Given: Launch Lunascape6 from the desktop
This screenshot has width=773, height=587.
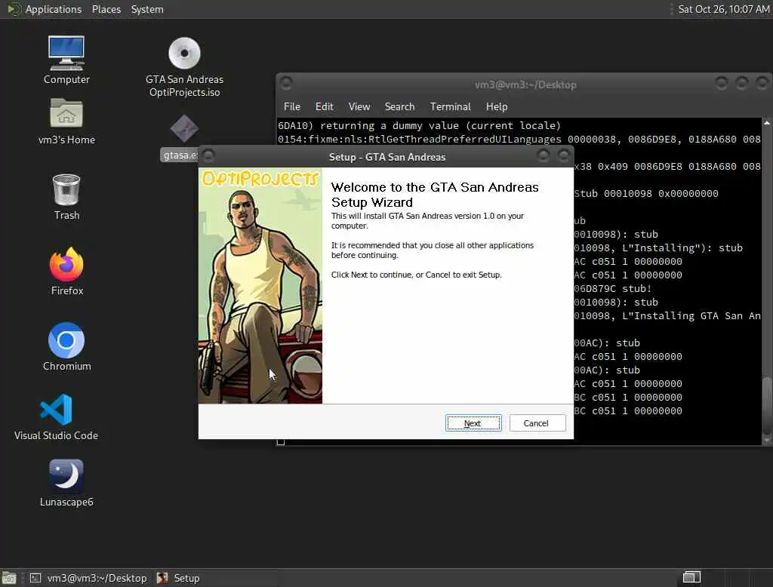Looking at the screenshot, I should pos(66,483).
